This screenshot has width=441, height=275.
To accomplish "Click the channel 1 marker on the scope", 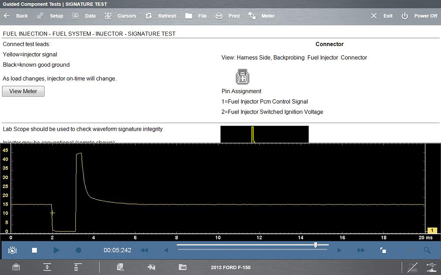I will pos(432,230).
